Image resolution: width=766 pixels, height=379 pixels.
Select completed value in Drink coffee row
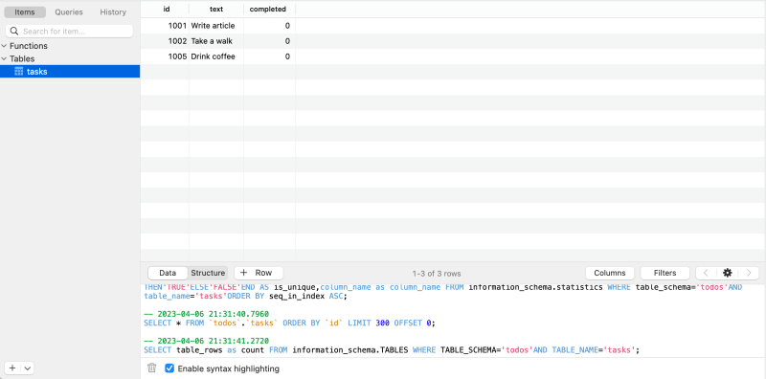(x=270, y=56)
